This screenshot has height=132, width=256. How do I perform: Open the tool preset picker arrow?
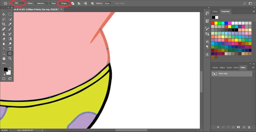pyautogui.click(x=9, y=3)
